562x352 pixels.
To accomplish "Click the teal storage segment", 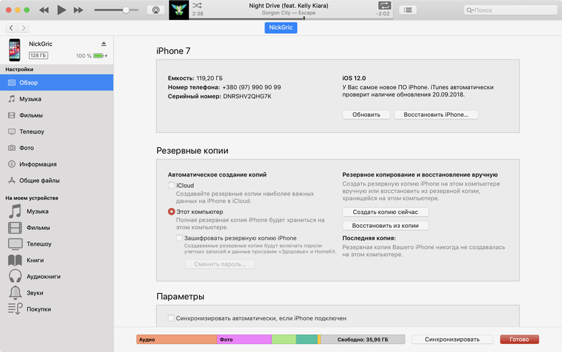I will click(x=306, y=339).
